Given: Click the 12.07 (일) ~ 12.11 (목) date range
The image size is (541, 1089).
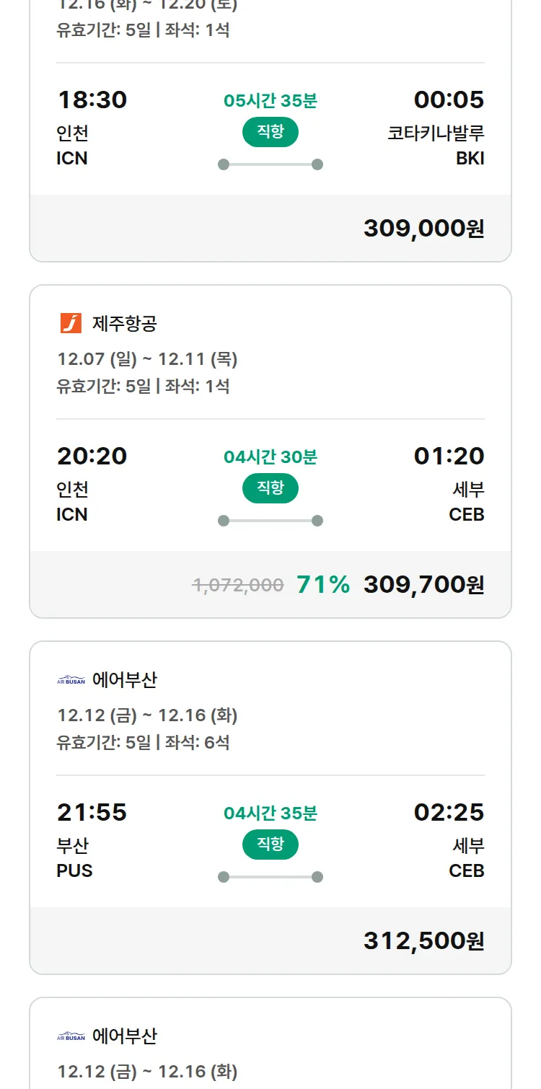Looking at the screenshot, I should pos(147,359).
